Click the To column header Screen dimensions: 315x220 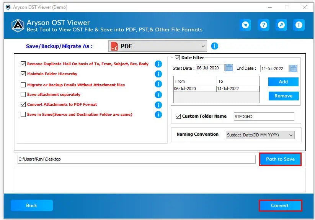pyautogui.click(x=238, y=81)
